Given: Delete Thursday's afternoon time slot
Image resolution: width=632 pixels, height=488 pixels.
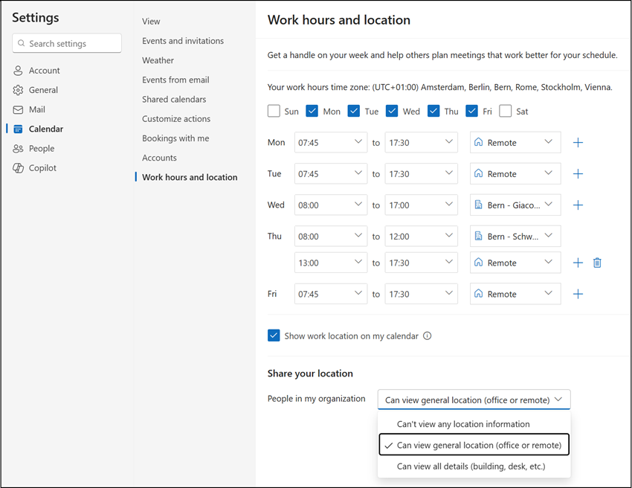Looking at the screenshot, I should click(x=597, y=262).
